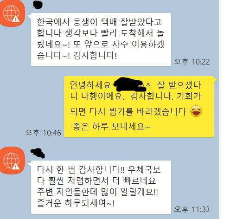Open the bottom sender's globe profile picture
The image size is (230, 219).
pyautogui.click(x=12, y=161)
